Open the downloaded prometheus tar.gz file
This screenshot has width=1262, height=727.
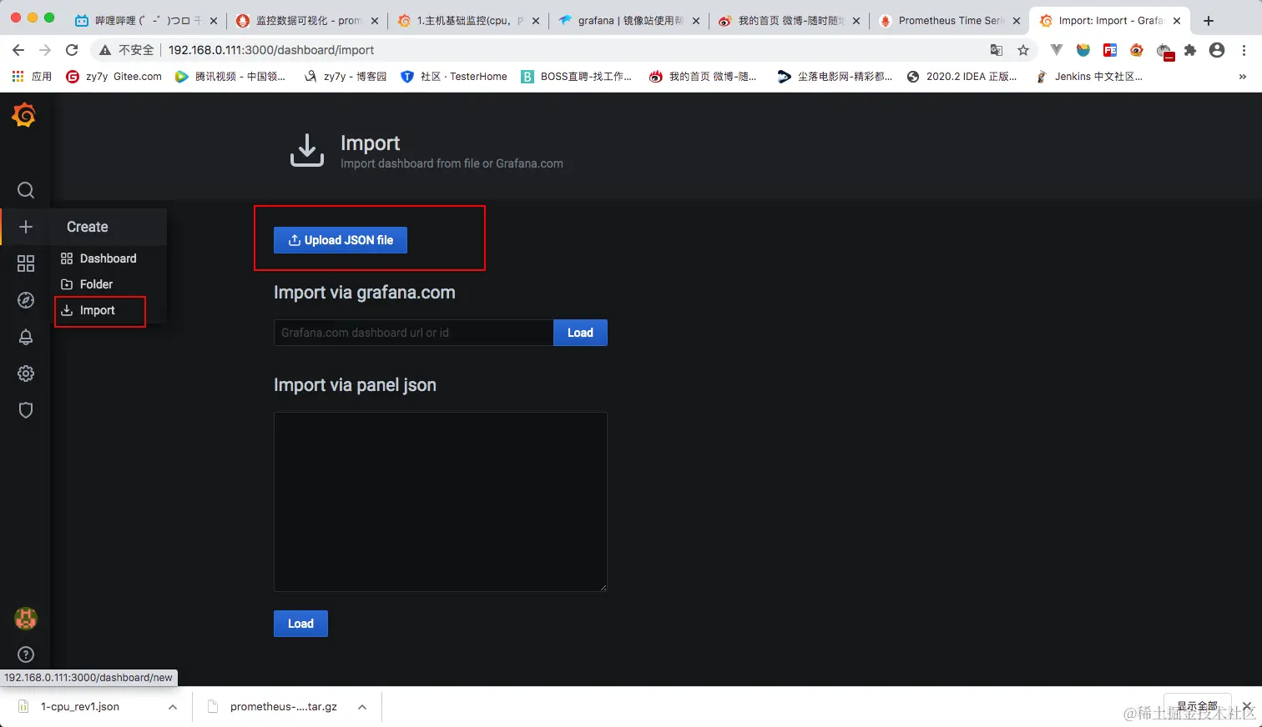(284, 707)
